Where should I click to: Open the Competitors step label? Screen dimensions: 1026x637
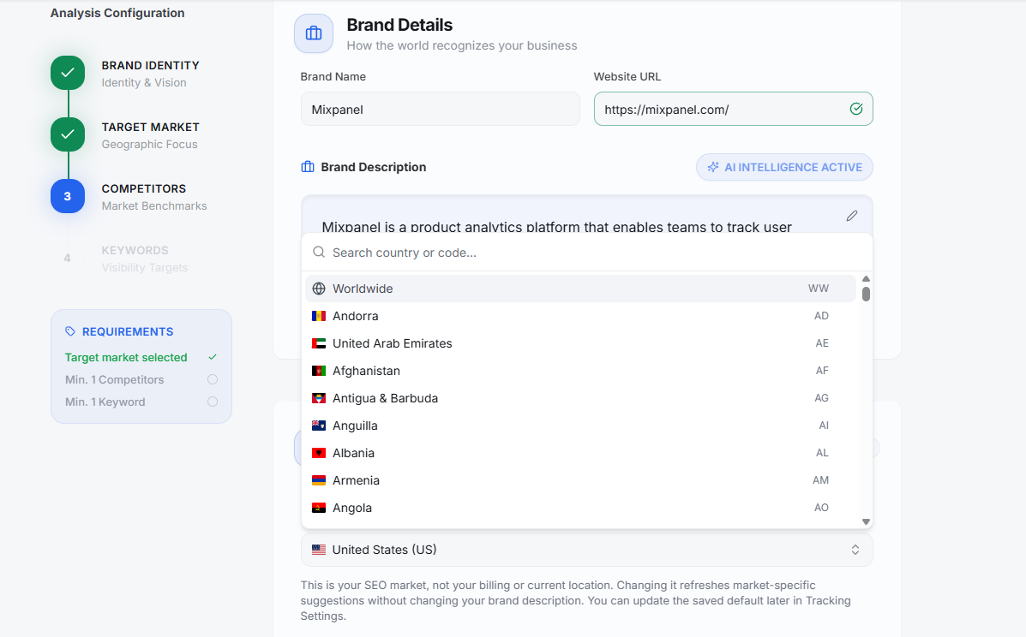pyautogui.click(x=143, y=189)
